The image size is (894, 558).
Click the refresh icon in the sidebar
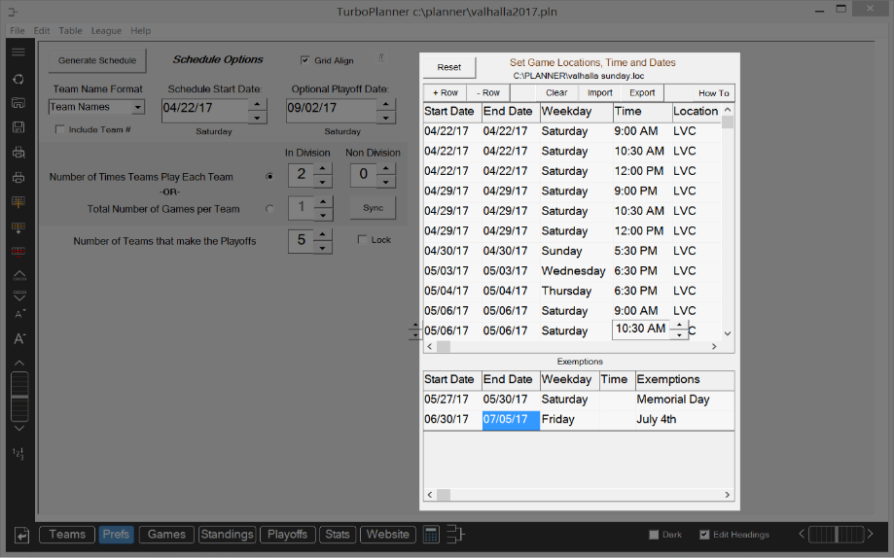[18, 79]
